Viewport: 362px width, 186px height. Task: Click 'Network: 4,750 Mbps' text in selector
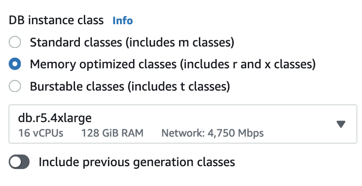[212, 133]
